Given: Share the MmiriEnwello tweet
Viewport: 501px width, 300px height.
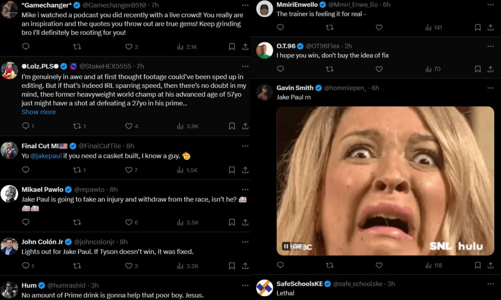Looking at the screenshot, I should (x=490, y=27).
